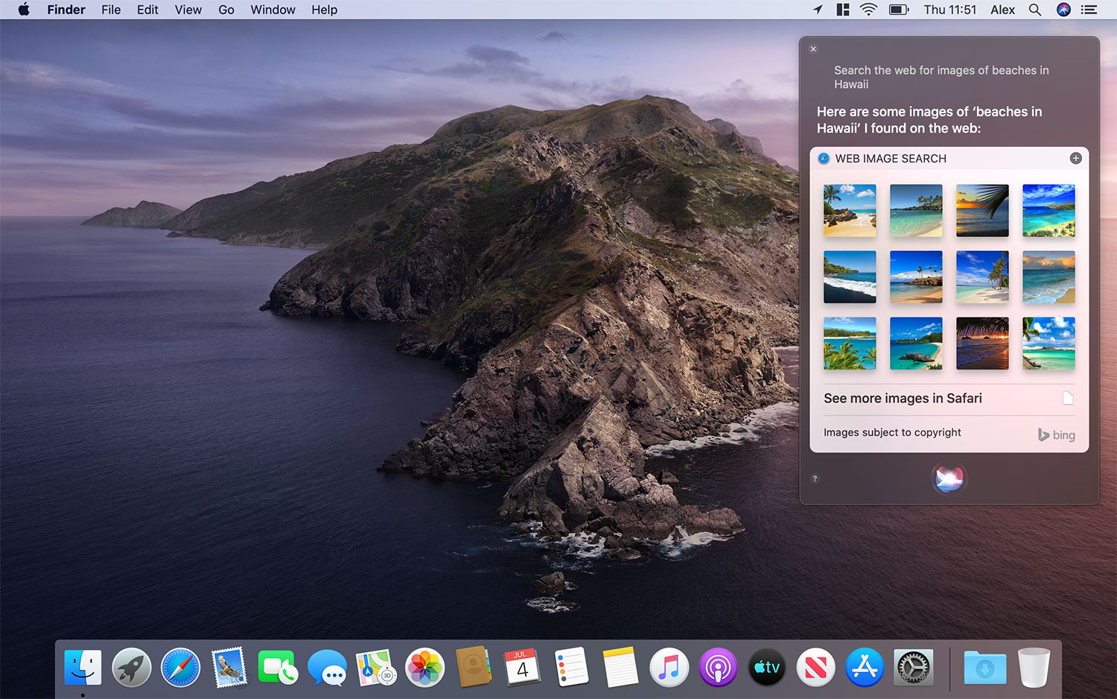This screenshot has height=699, width=1117.
Task: Open System Preferences from the Dock
Action: tap(913, 668)
